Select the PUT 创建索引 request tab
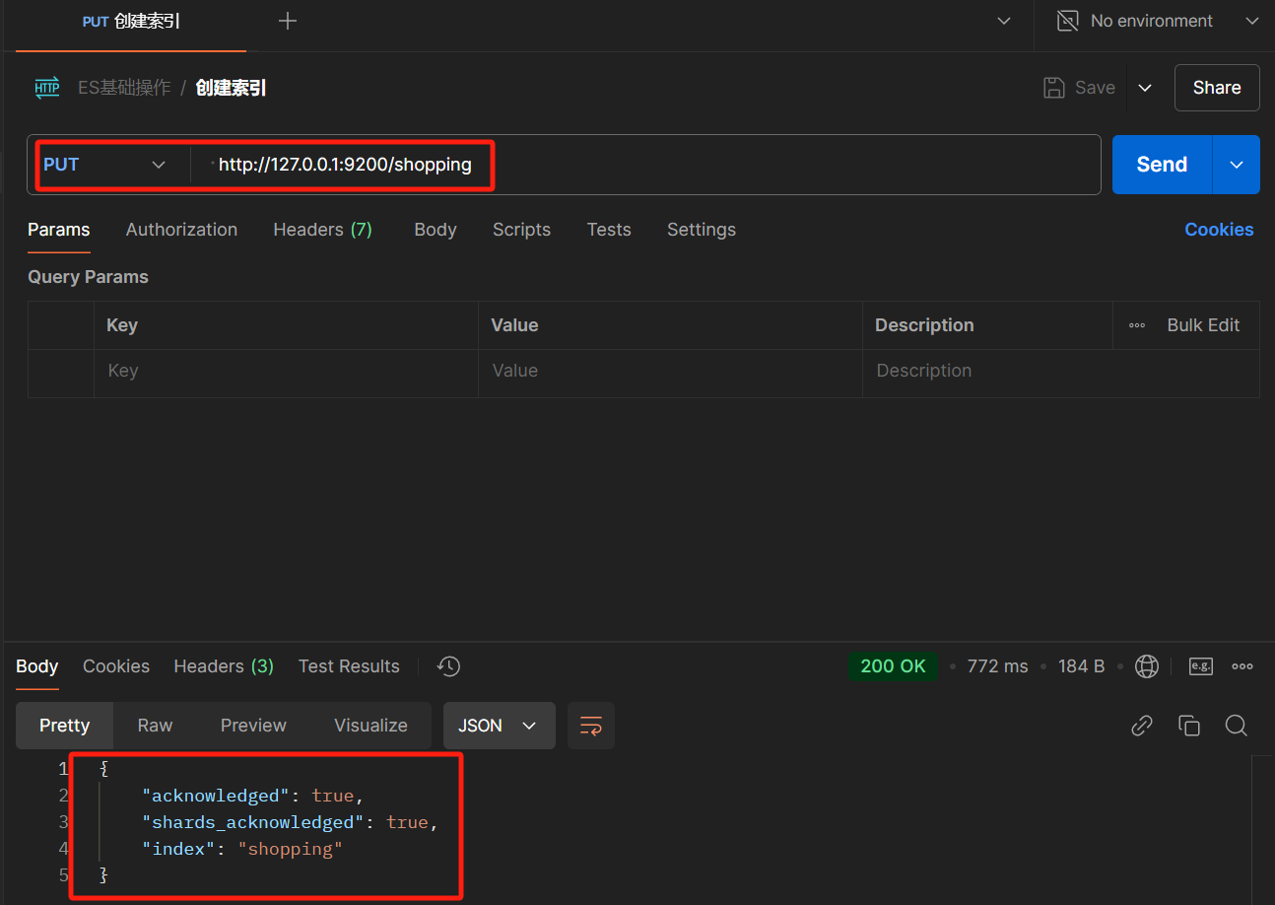Viewport: 1275px width, 905px height. 131,22
